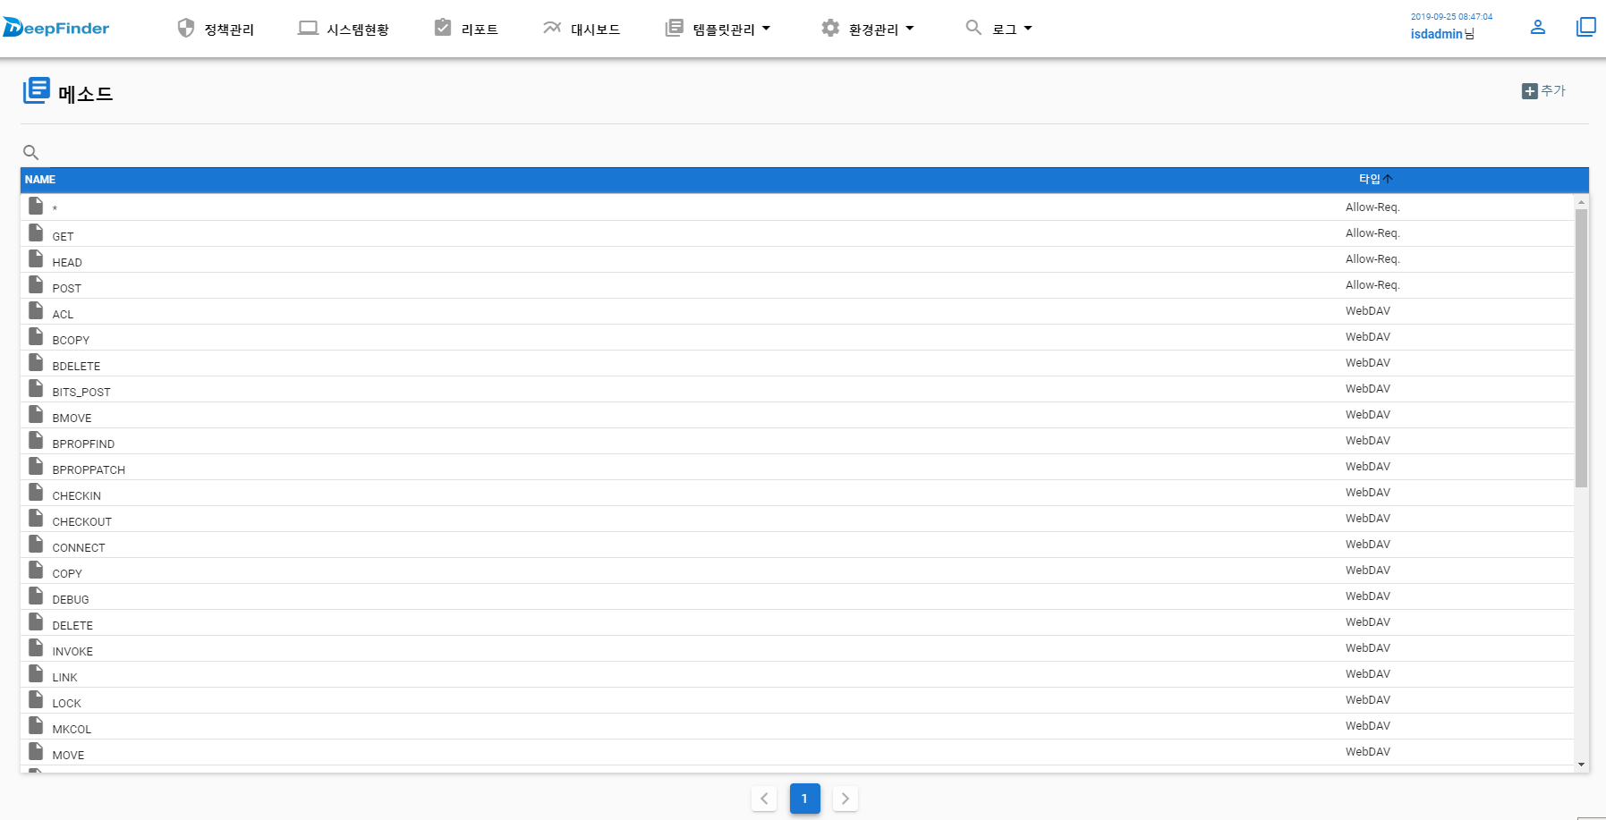
Task: Expand the 로그 dropdown arrow
Action: pyautogui.click(x=1028, y=29)
